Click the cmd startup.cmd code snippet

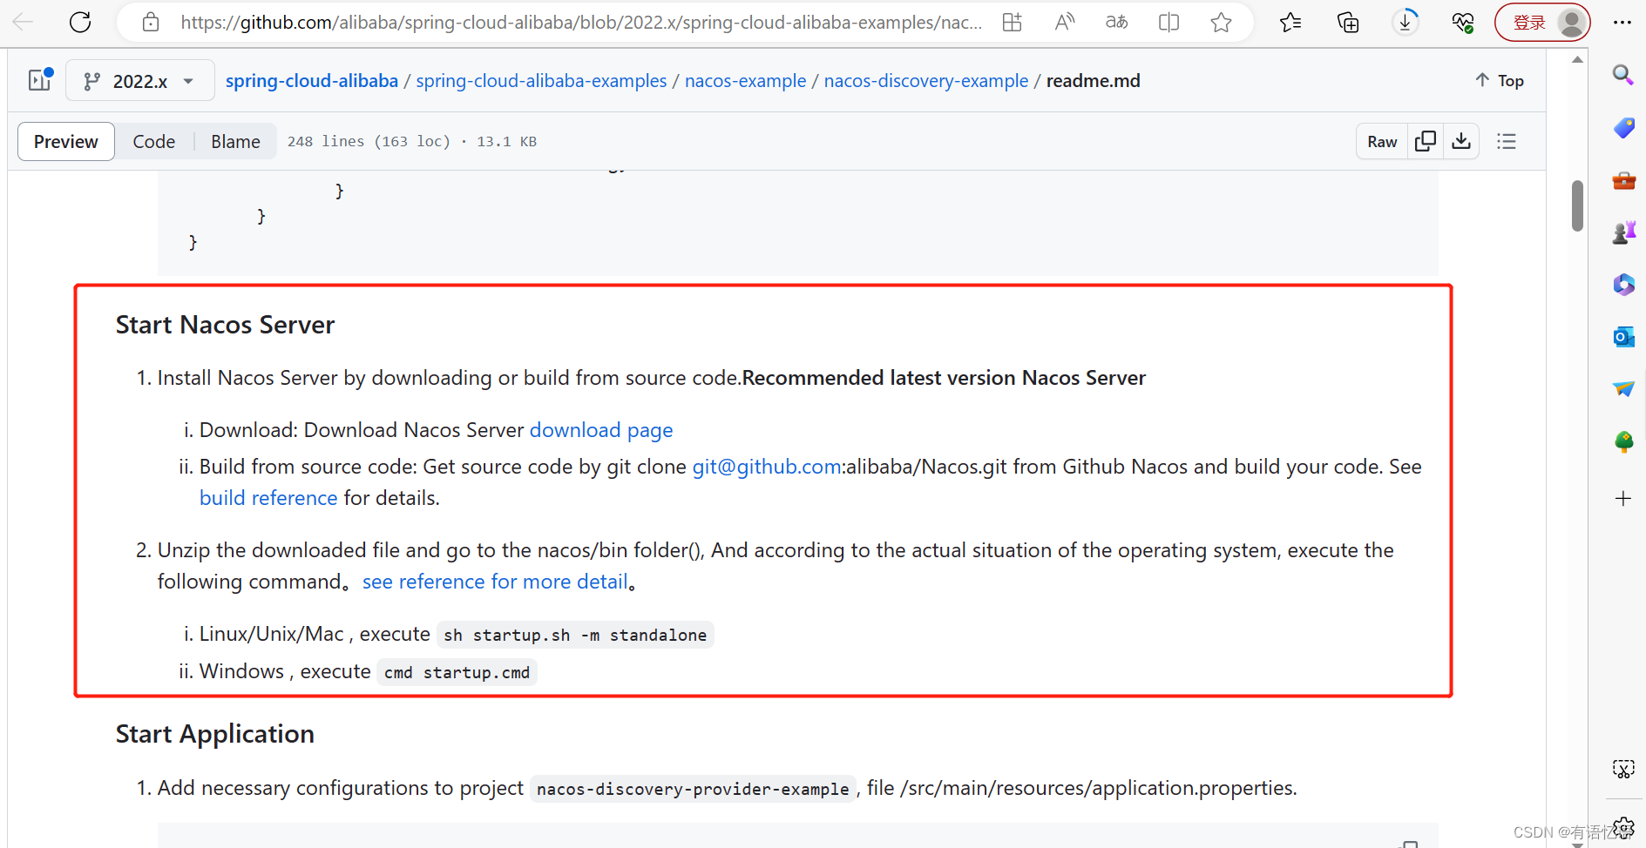point(457,672)
